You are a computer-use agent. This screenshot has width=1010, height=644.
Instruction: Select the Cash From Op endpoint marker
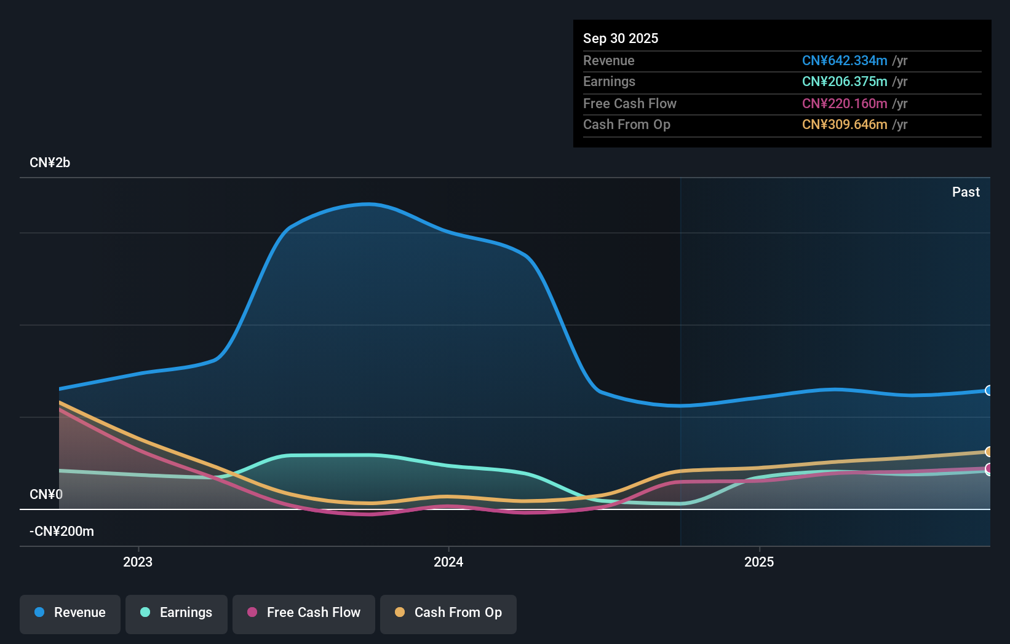pos(988,452)
